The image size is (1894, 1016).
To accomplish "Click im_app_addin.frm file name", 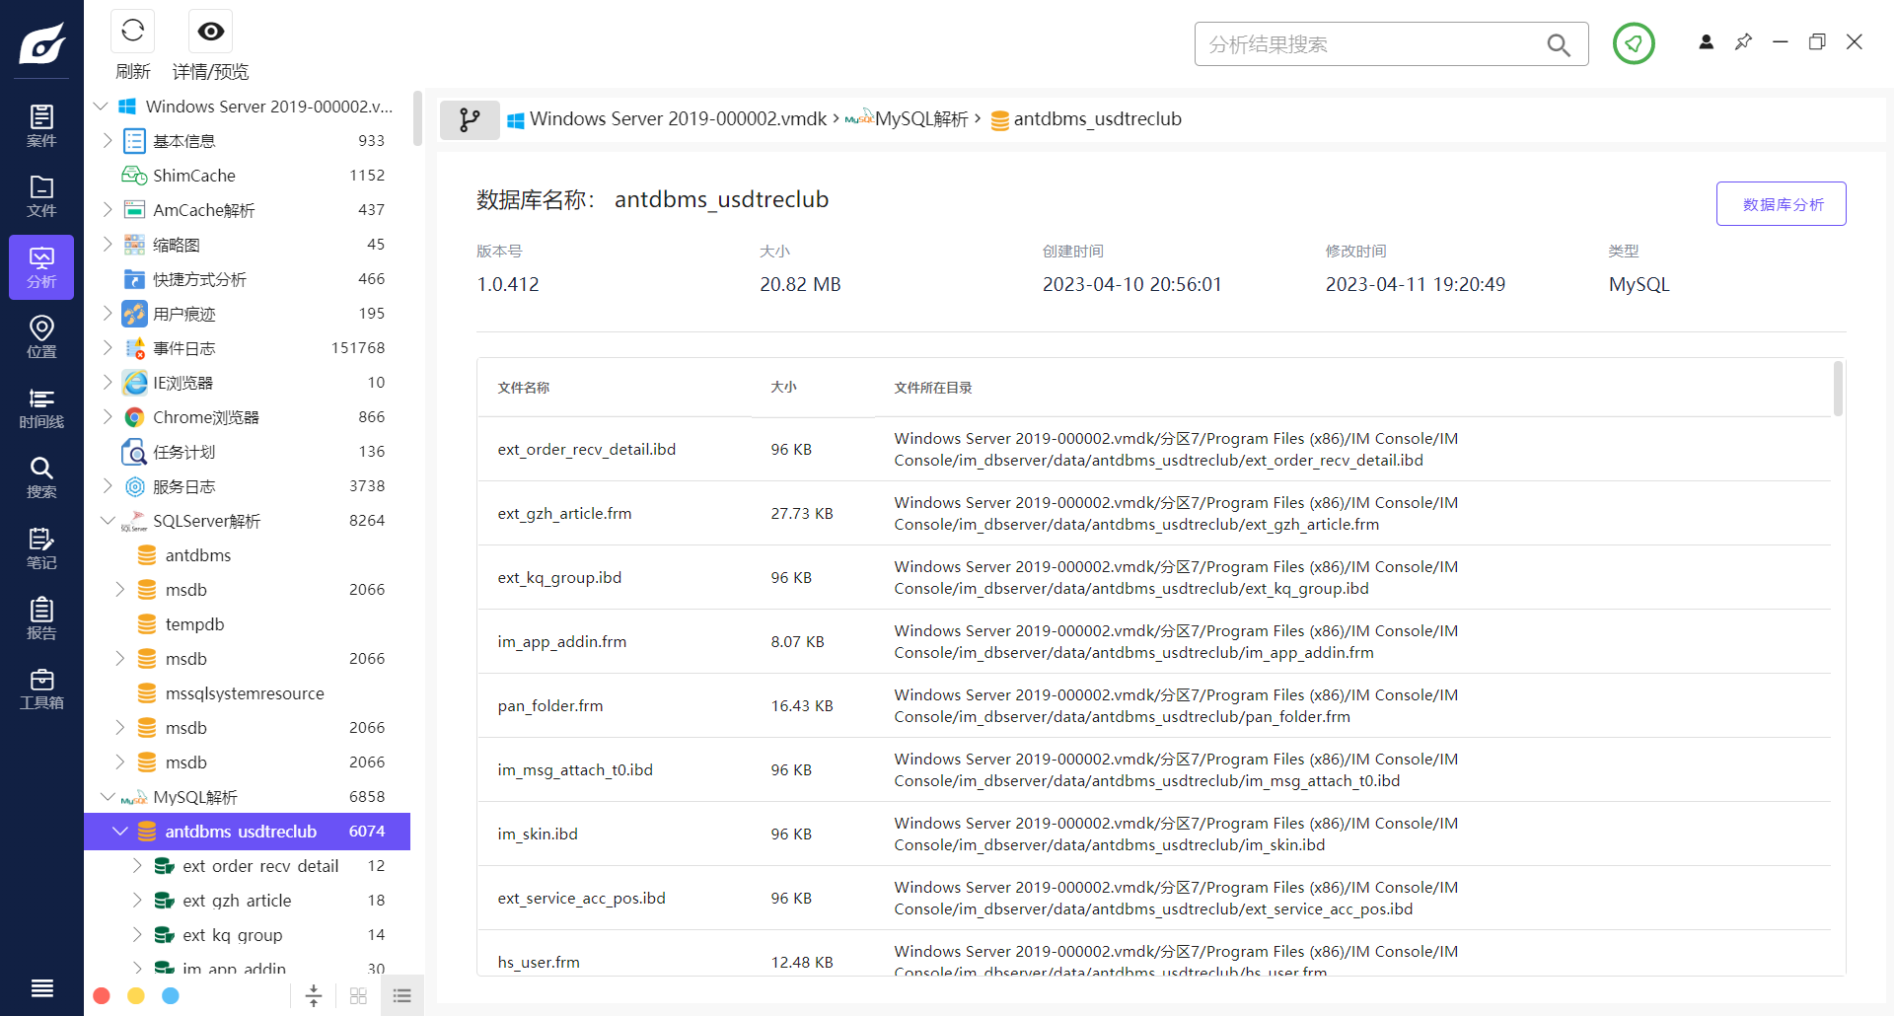I will pyautogui.click(x=562, y=642).
